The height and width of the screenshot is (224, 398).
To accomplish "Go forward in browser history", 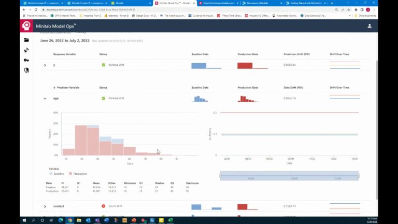I will tap(30, 10).
